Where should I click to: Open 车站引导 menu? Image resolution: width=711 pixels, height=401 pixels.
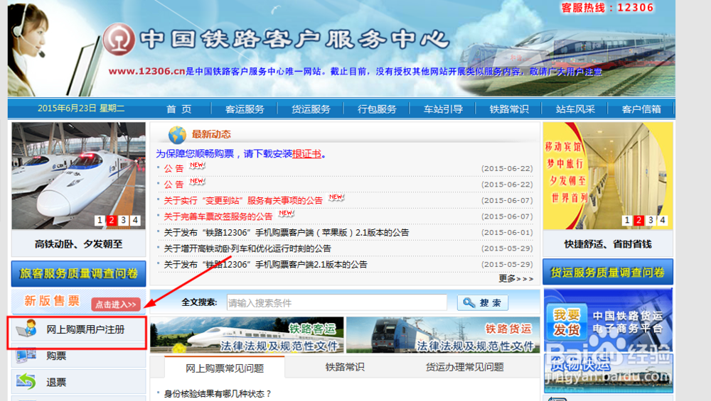coord(443,109)
